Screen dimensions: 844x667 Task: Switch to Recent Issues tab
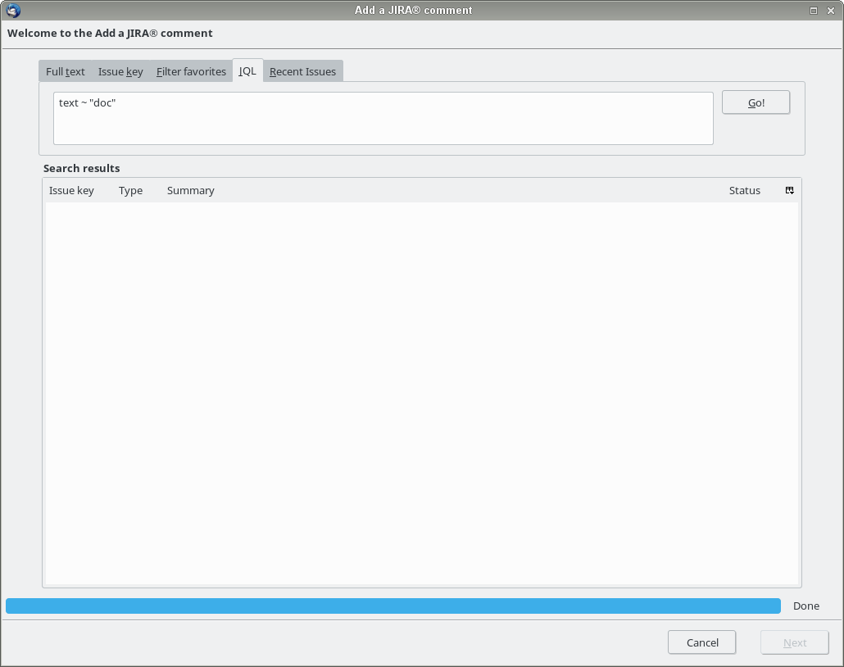coord(302,71)
